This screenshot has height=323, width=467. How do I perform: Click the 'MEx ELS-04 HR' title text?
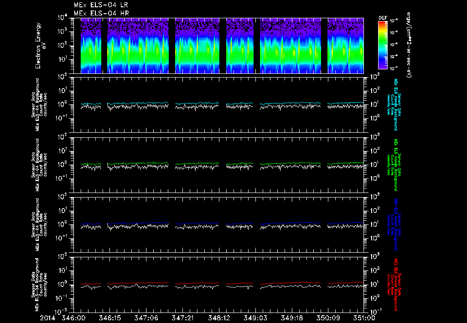point(101,13)
